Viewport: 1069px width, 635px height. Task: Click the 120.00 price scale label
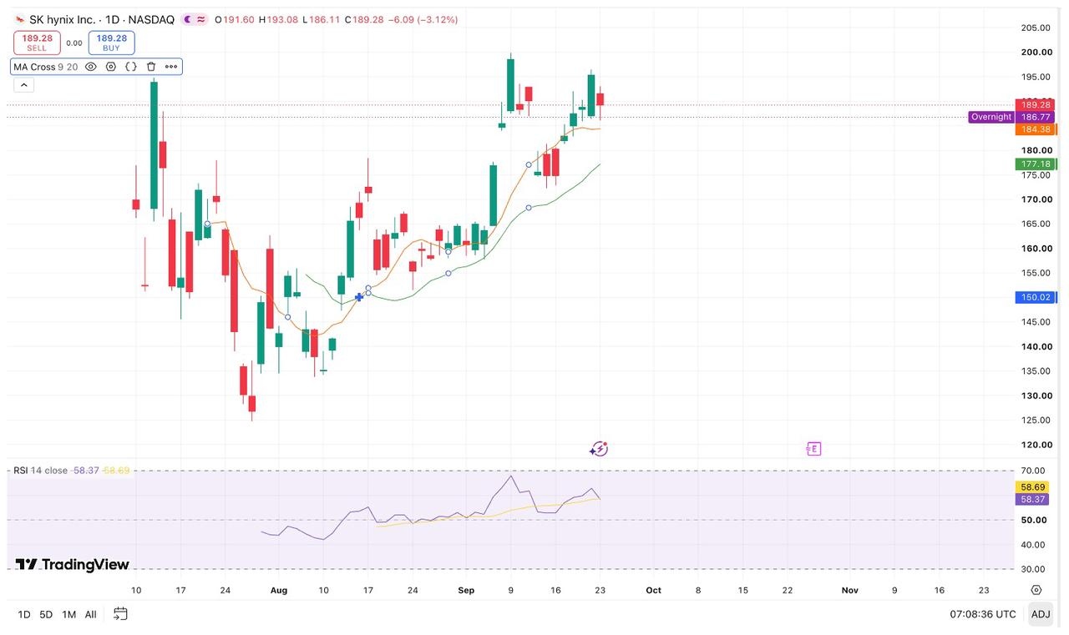pyautogui.click(x=1036, y=445)
